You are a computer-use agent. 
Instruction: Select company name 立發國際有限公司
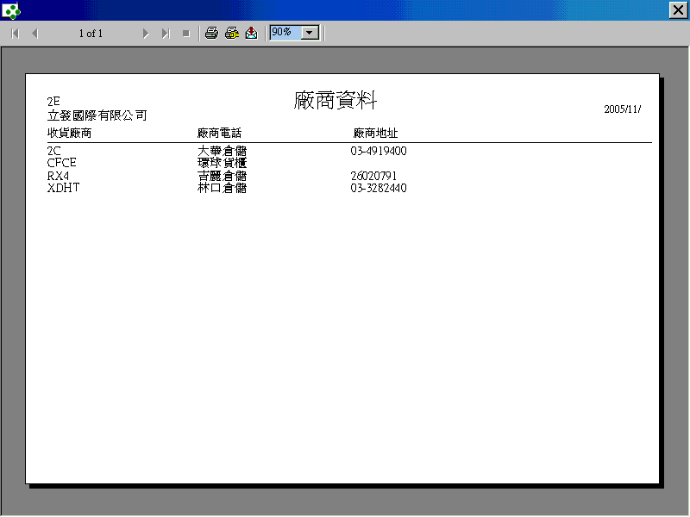click(x=97, y=115)
